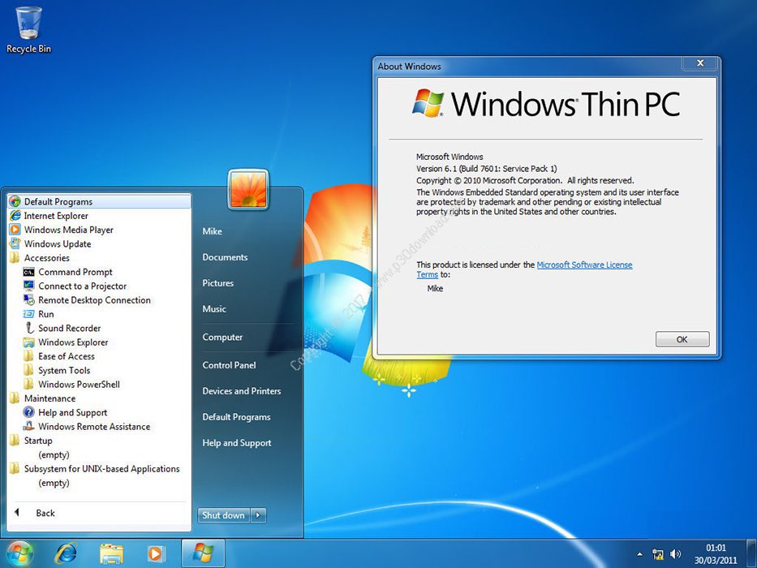Image resolution: width=757 pixels, height=568 pixels.
Task: Open Windows Media Player from the taskbar
Action: tap(154, 553)
